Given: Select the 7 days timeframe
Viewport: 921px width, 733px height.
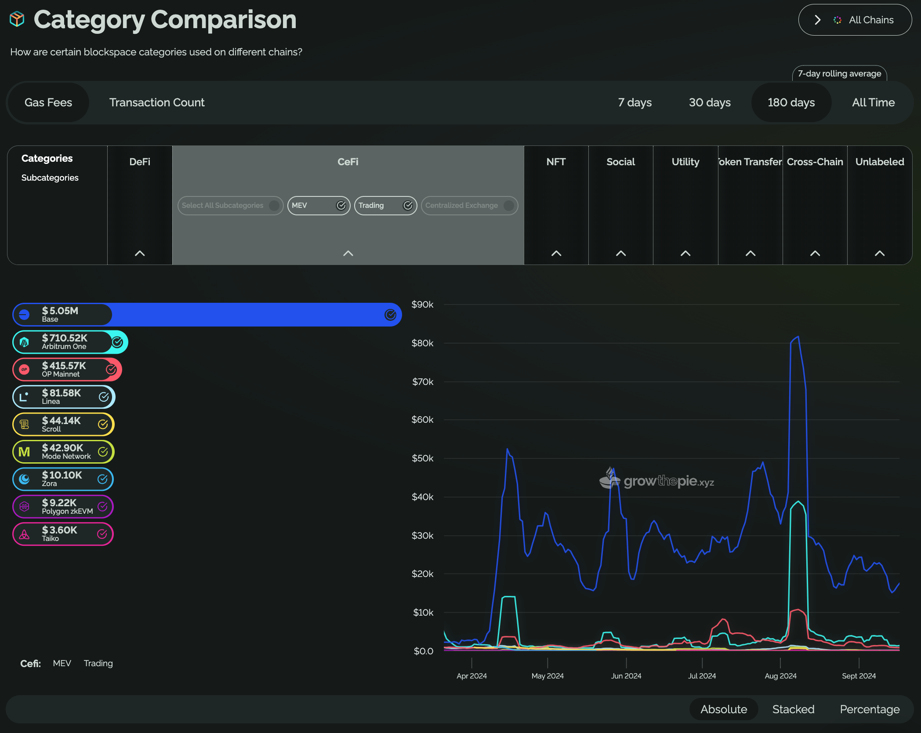Looking at the screenshot, I should point(635,102).
